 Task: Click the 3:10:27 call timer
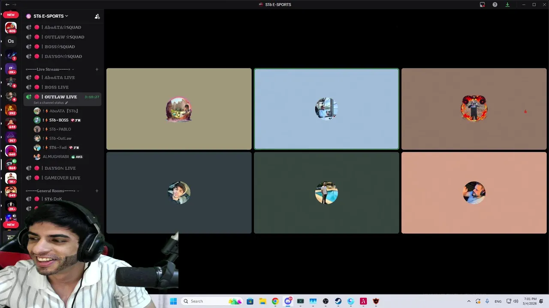point(92,97)
